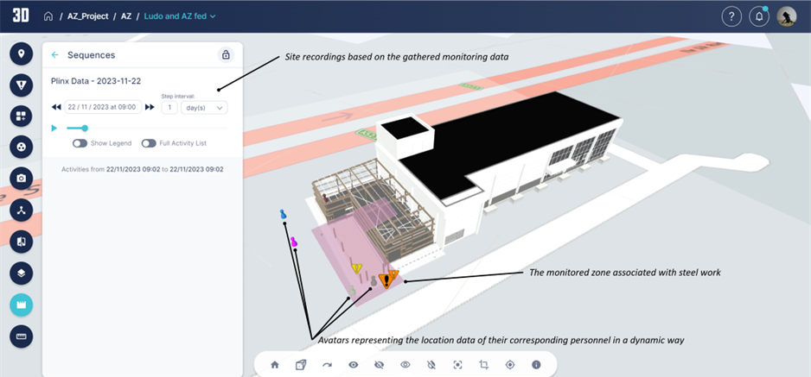This screenshot has height=377, width=811.
Task: Click the Plinx Data - 2023-11-22 title
Action: click(96, 81)
